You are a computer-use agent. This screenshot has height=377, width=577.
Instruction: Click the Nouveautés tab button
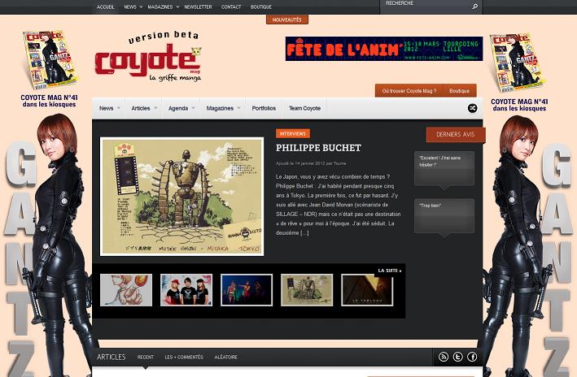pos(287,19)
